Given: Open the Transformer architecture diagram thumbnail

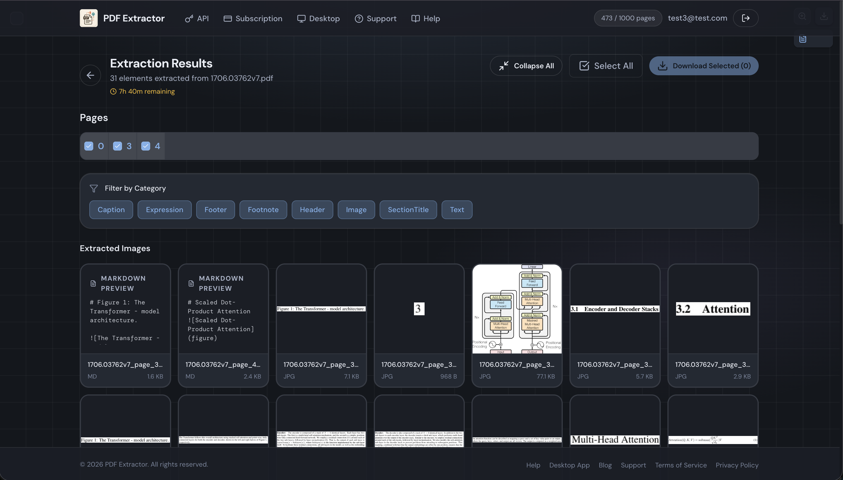Looking at the screenshot, I should tap(517, 309).
